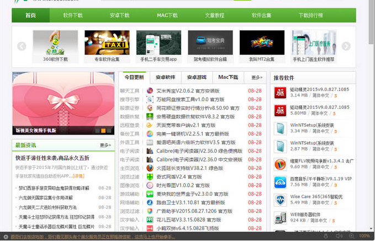This screenshot has height=241, width=375.
Task: Click the 驱动精灵2015 red software icon
Action: 279,92
